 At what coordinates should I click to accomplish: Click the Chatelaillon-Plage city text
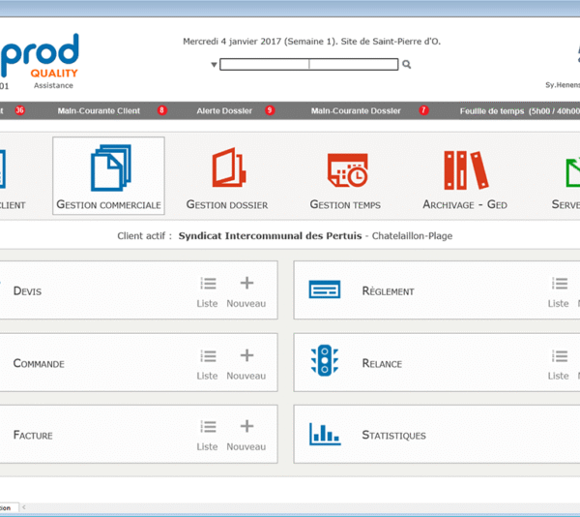coord(412,236)
